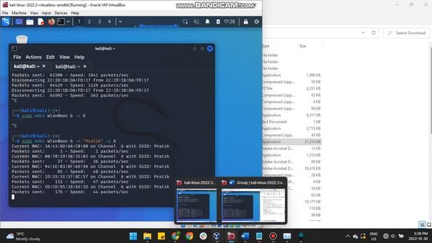Open the terminal View menu
Screen dimensions: 432x243
click(65, 57)
